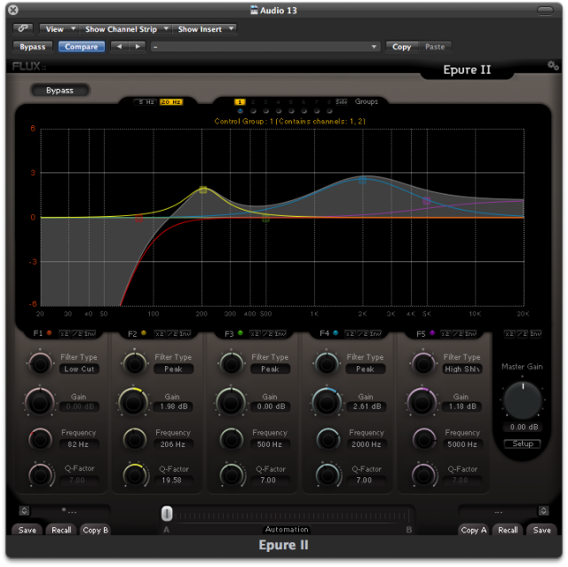Open the plugin settings gears icon
This screenshot has width=568, height=567.
553,66
